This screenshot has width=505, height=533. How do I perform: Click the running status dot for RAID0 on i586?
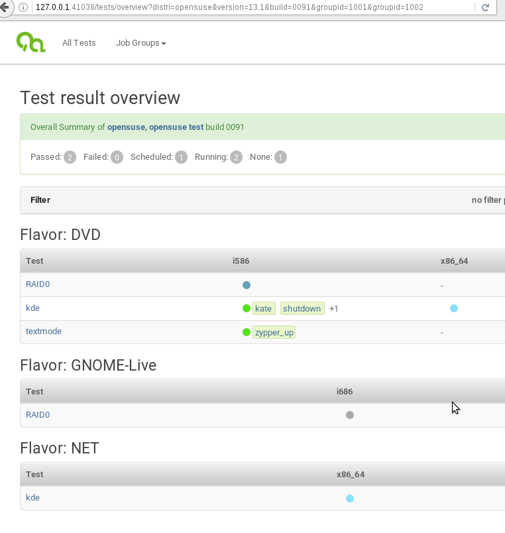(x=246, y=284)
